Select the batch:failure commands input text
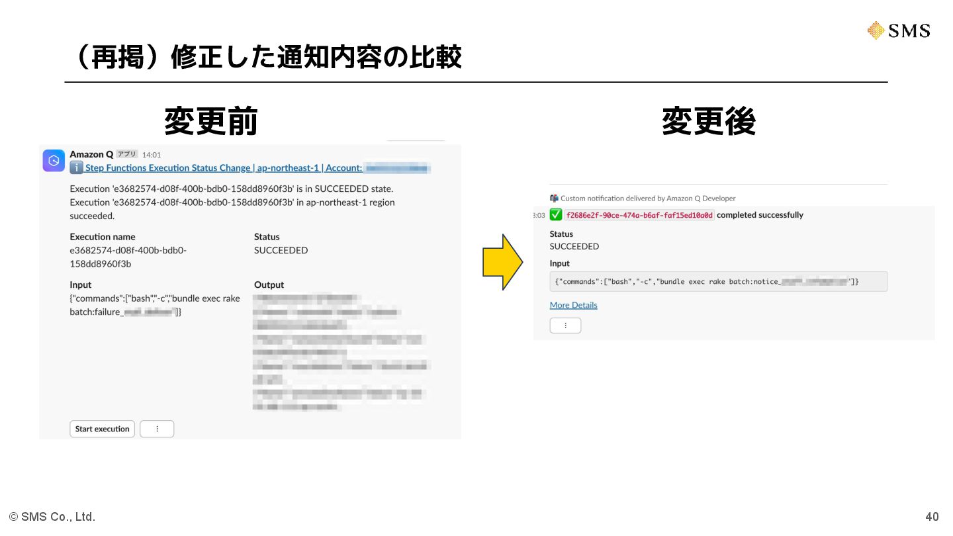 (155, 305)
